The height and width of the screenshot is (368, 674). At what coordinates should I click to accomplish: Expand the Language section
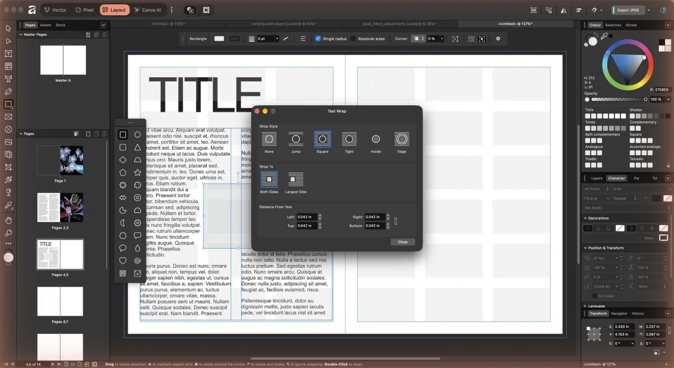point(585,306)
